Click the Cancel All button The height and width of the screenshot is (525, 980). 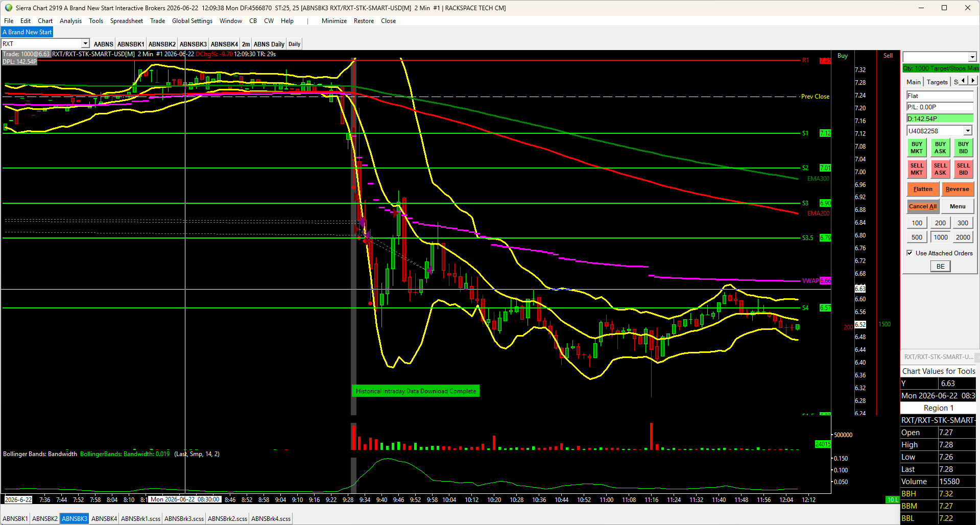pyautogui.click(x=922, y=206)
